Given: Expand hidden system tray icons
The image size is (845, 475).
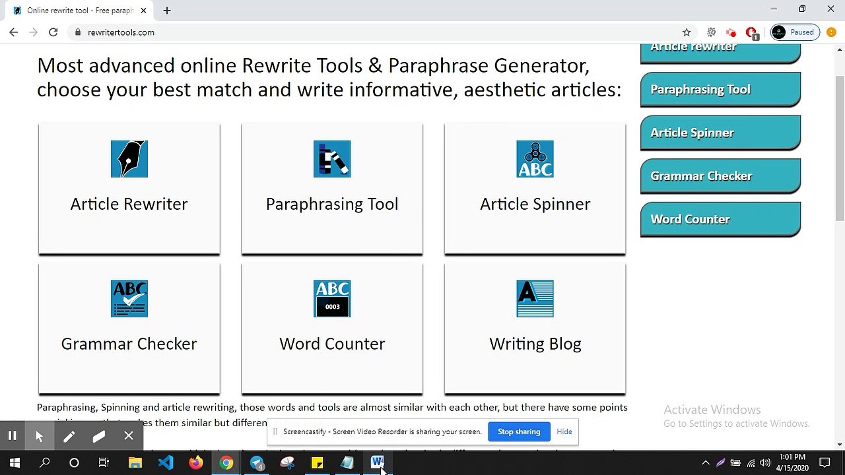Looking at the screenshot, I should (705, 462).
